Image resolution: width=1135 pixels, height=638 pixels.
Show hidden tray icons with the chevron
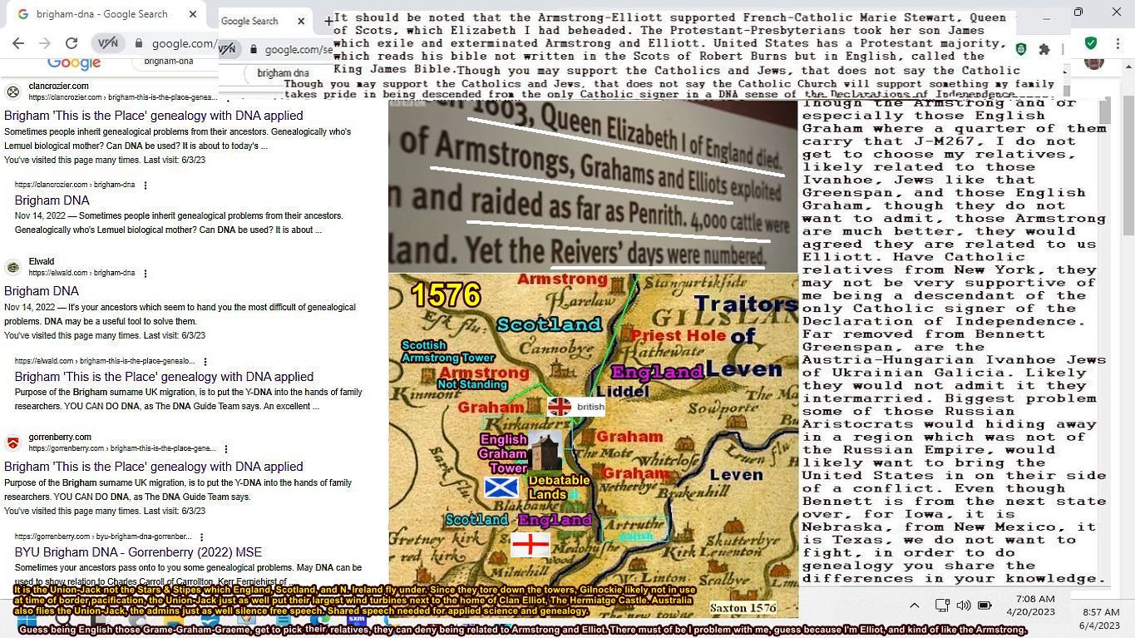[914, 606]
